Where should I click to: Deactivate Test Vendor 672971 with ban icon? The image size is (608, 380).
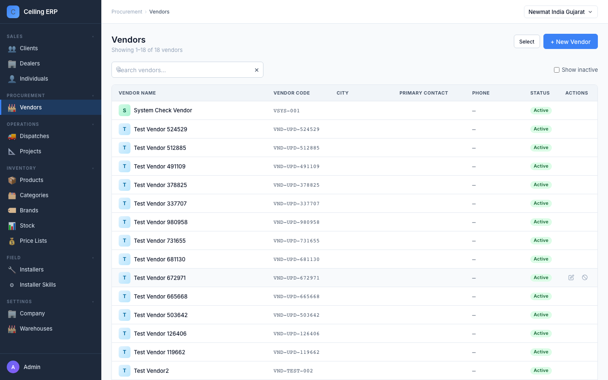coord(585,277)
